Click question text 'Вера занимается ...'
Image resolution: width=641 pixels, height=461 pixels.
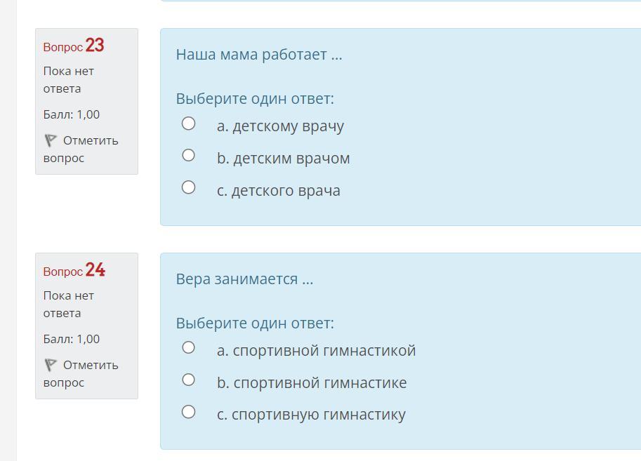coord(244,279)
